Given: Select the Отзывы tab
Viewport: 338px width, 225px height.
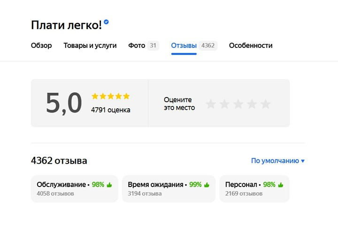Looking at the screenshot, I should click(184, 45).
